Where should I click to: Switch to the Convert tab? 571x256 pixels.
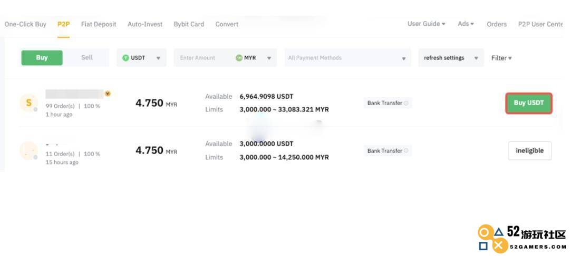pyautogui.click(x=227, y=24)
